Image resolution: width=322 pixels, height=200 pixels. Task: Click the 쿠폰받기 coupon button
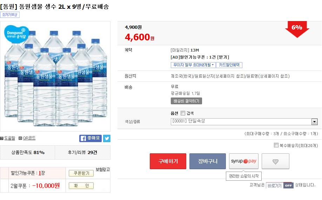tap(81, 173)
